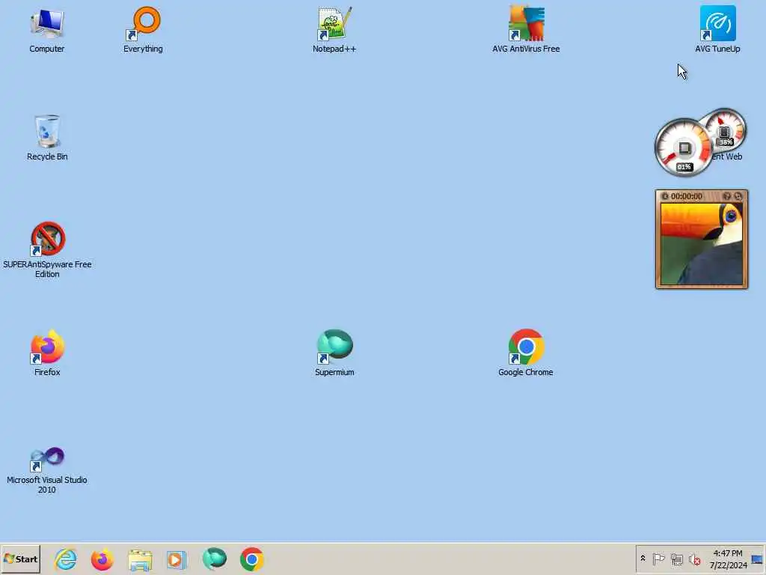This screenshot has width=766, height=575.
Task: Show the picture puzzle's solved image
Action: pyautogui.click(x=727, y=196)
